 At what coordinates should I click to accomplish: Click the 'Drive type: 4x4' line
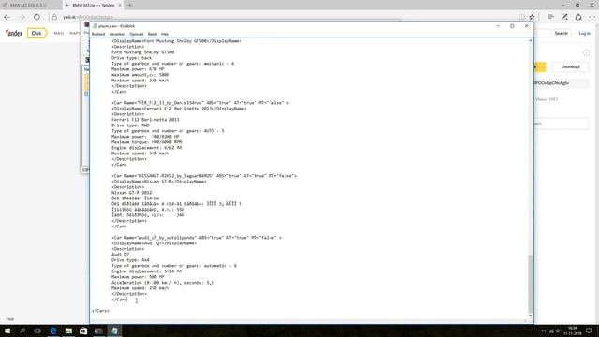[130, 260]
